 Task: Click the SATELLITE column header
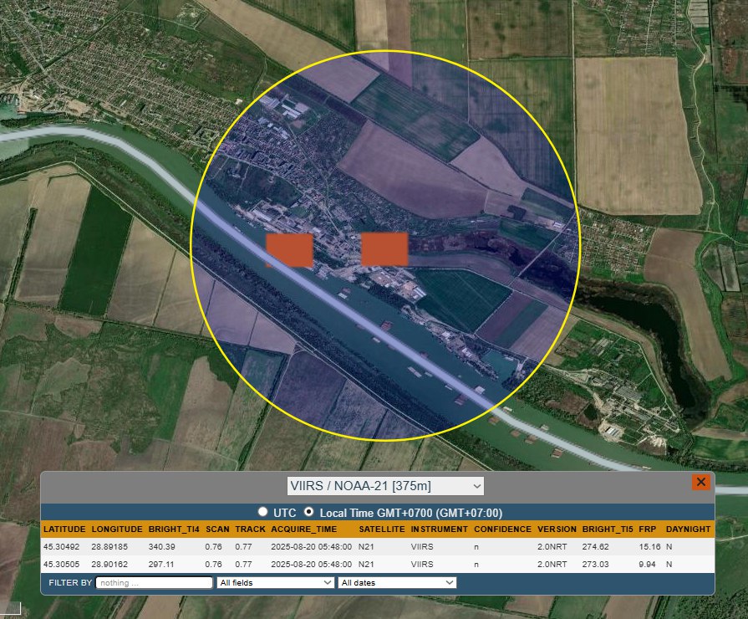pos(382,529)
